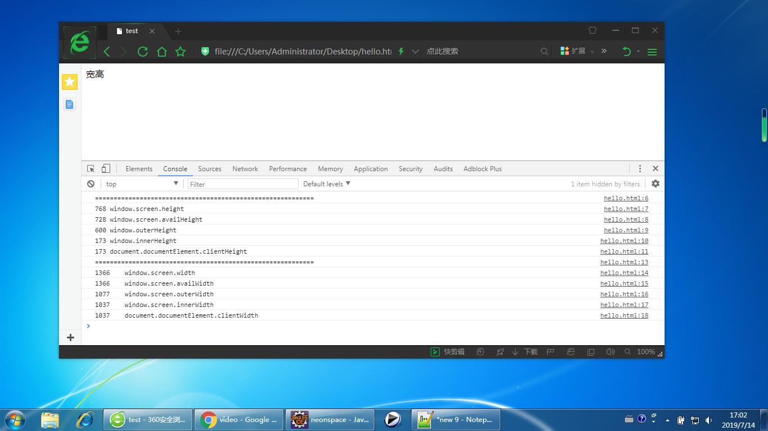
Task: Click the console Filter input
Action: [243, 184]
